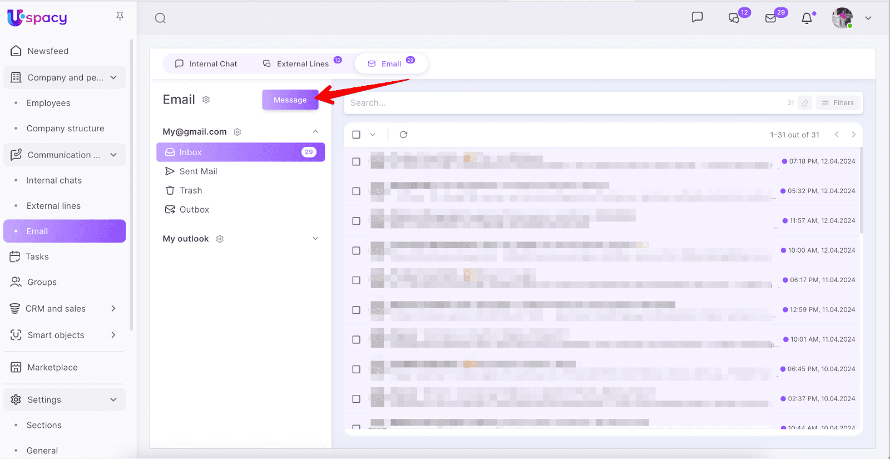Click the Message button to compose
Screen dimensions: 890x459
click(290, 100)
